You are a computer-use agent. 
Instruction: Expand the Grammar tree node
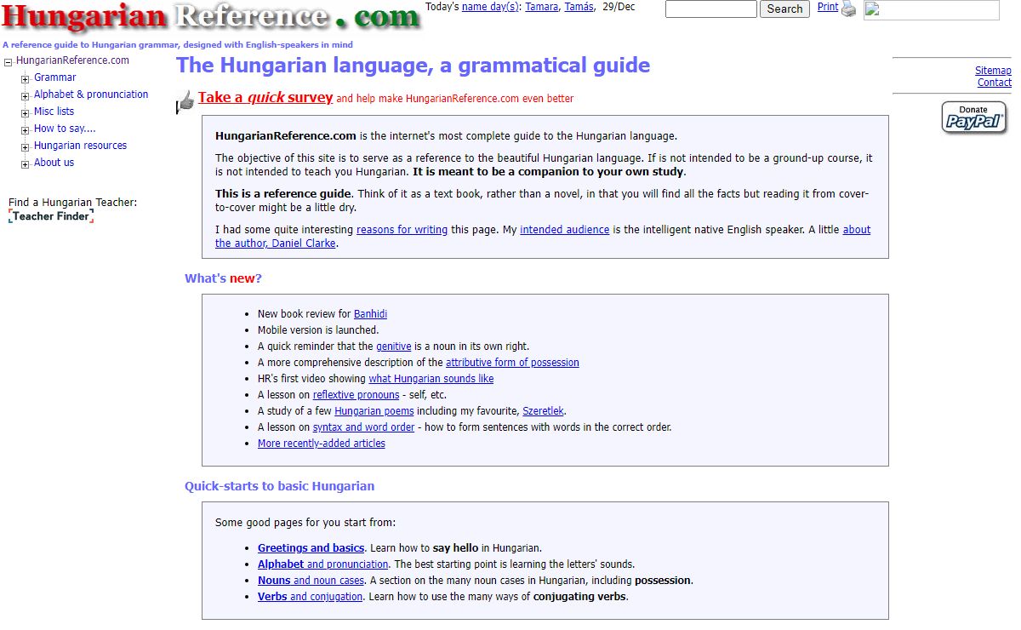26,78
